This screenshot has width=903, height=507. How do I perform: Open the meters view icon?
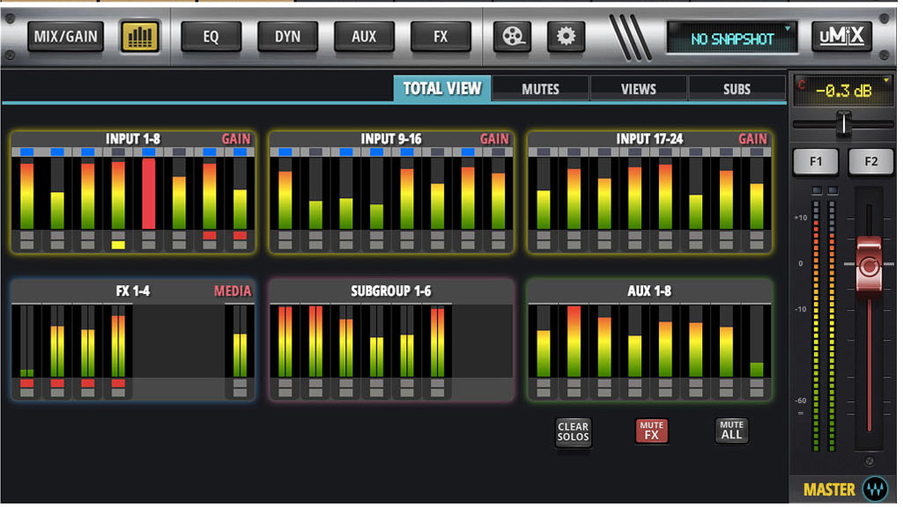[x=140, y=37]
